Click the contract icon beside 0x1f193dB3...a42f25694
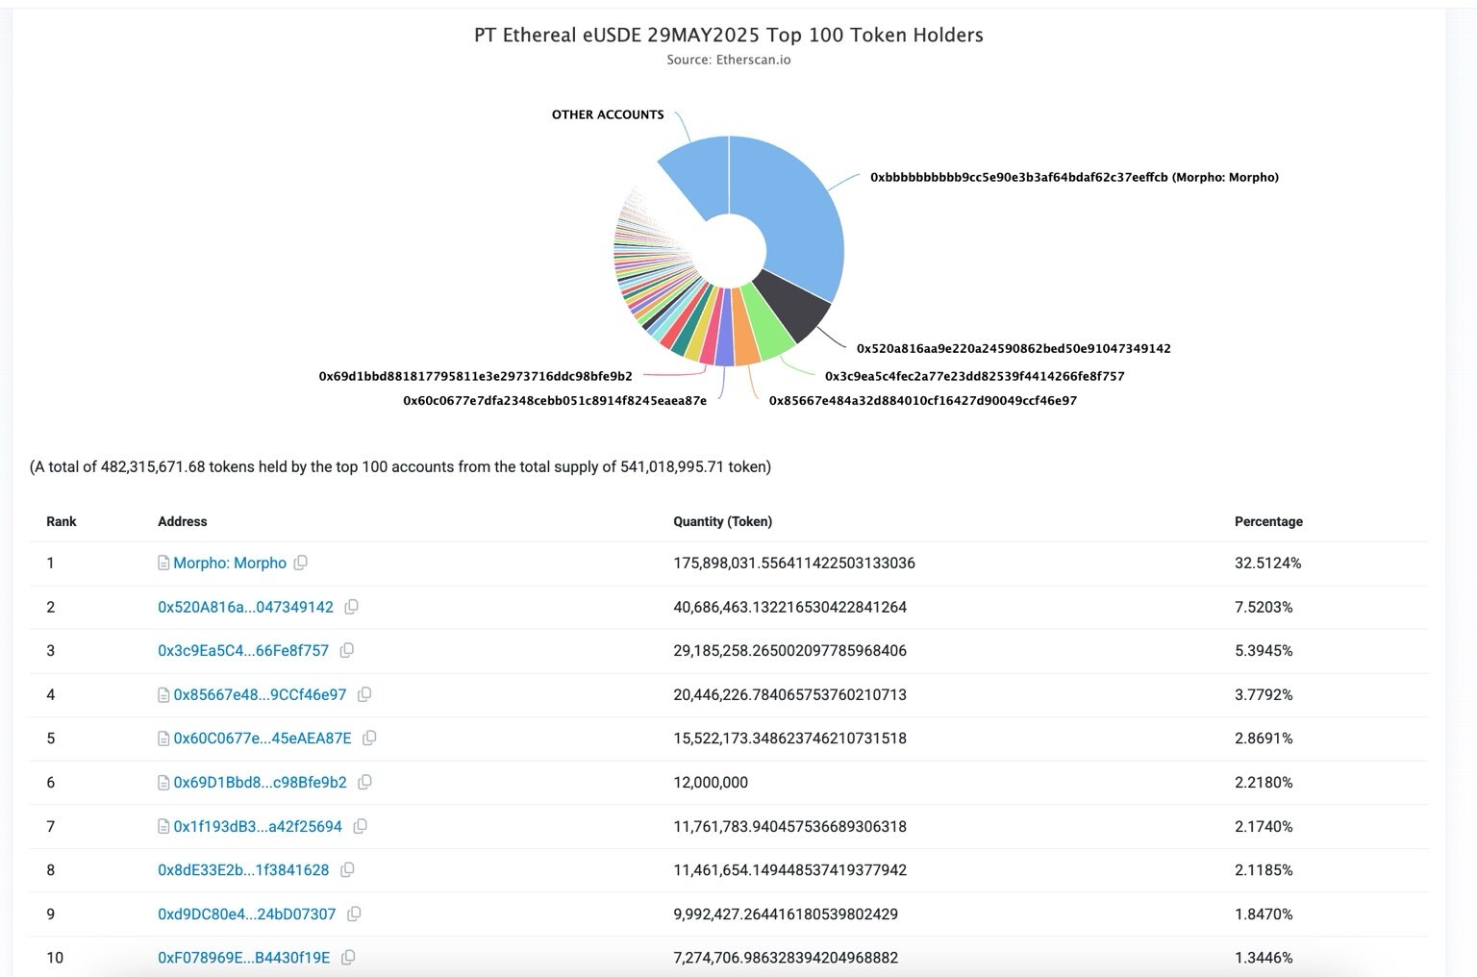Screen dimensions: 1477x977 [163, 827]
